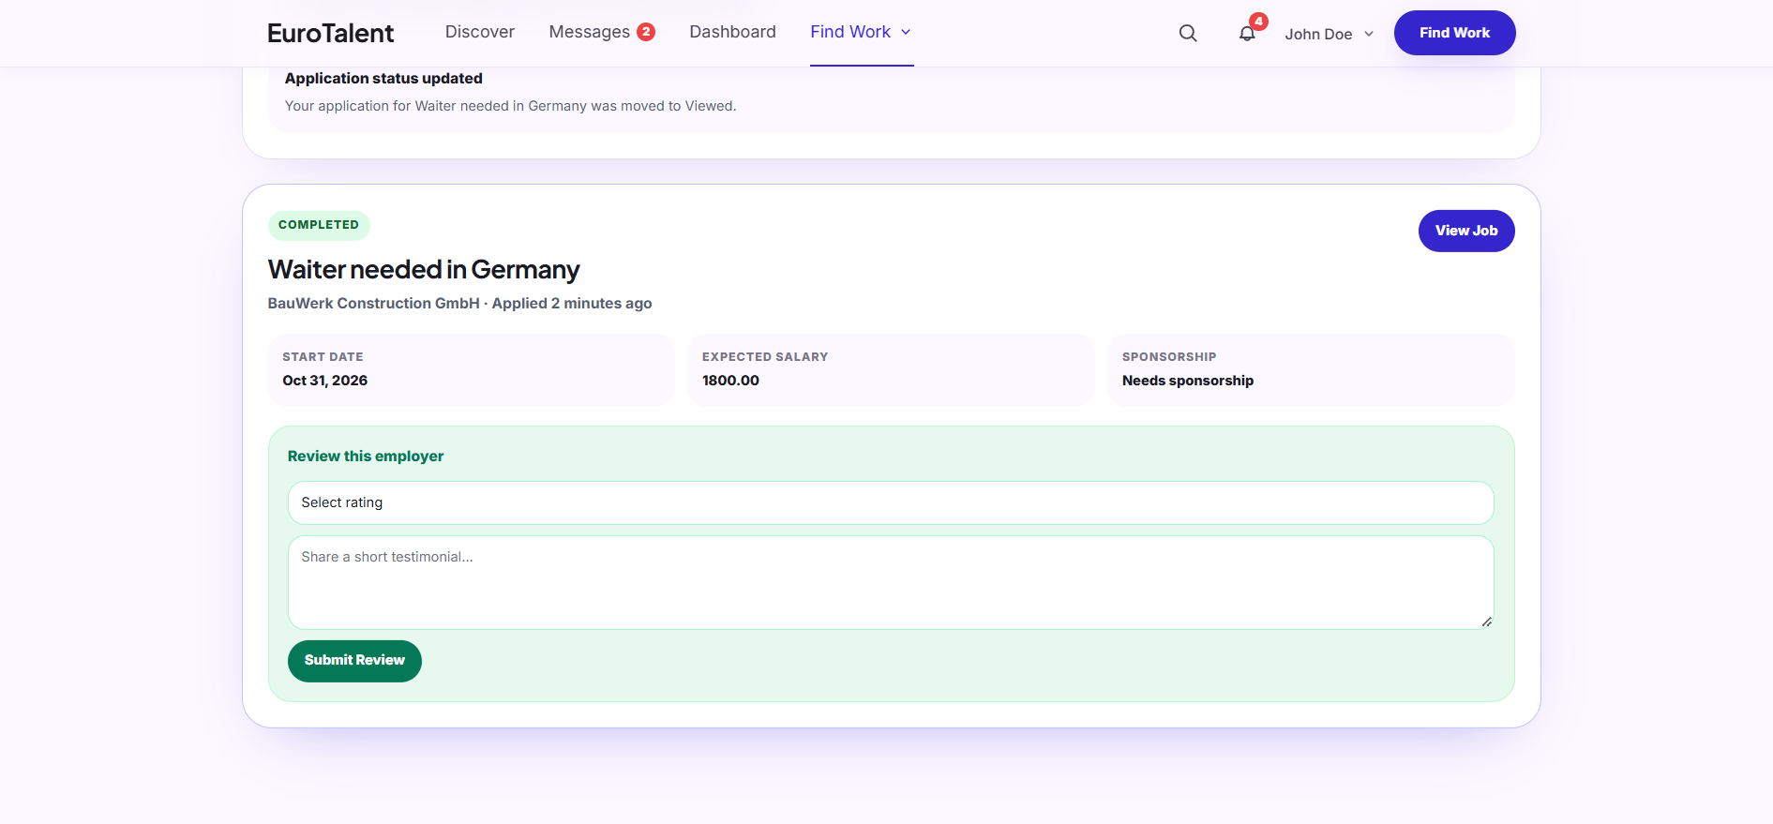Submit the employer review
Viewport: 1773px width, 824px height.
(x=354, y=661)
